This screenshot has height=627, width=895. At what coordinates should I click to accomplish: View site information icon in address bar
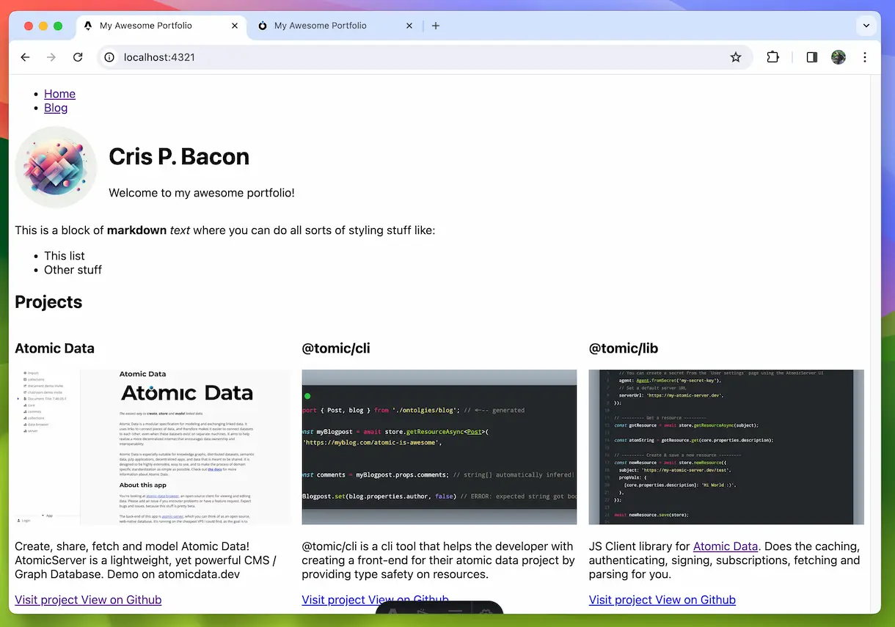tap(109, 57)
